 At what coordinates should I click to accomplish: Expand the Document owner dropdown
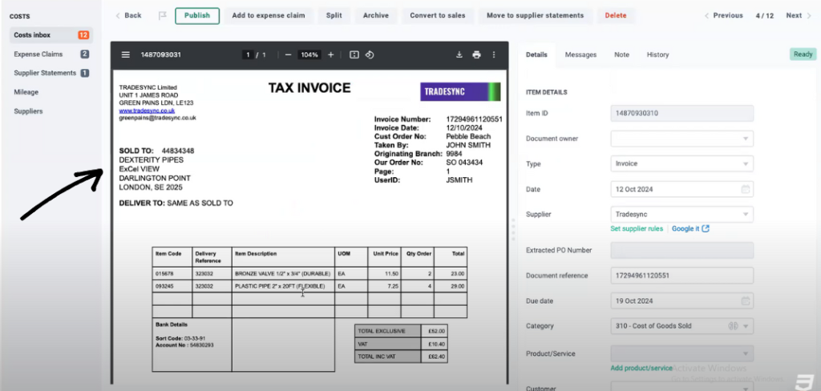[x=746, y=139]
